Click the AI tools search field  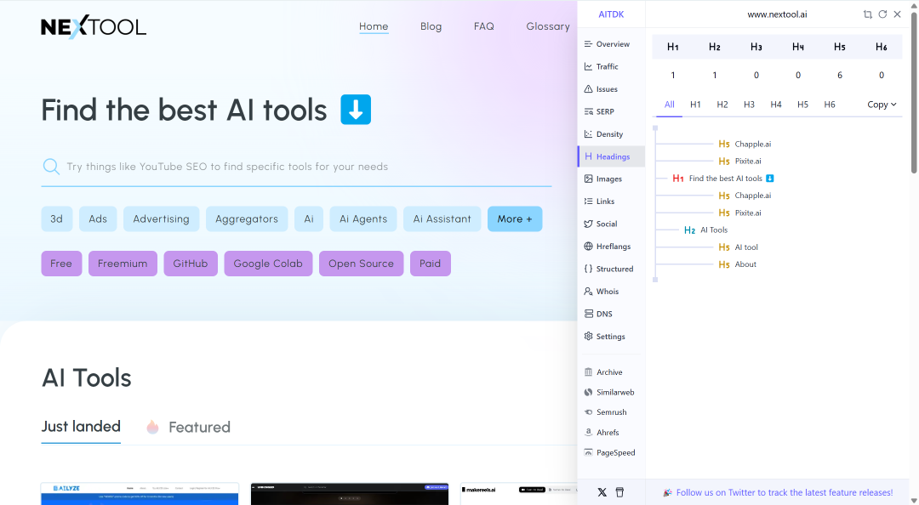297,167
